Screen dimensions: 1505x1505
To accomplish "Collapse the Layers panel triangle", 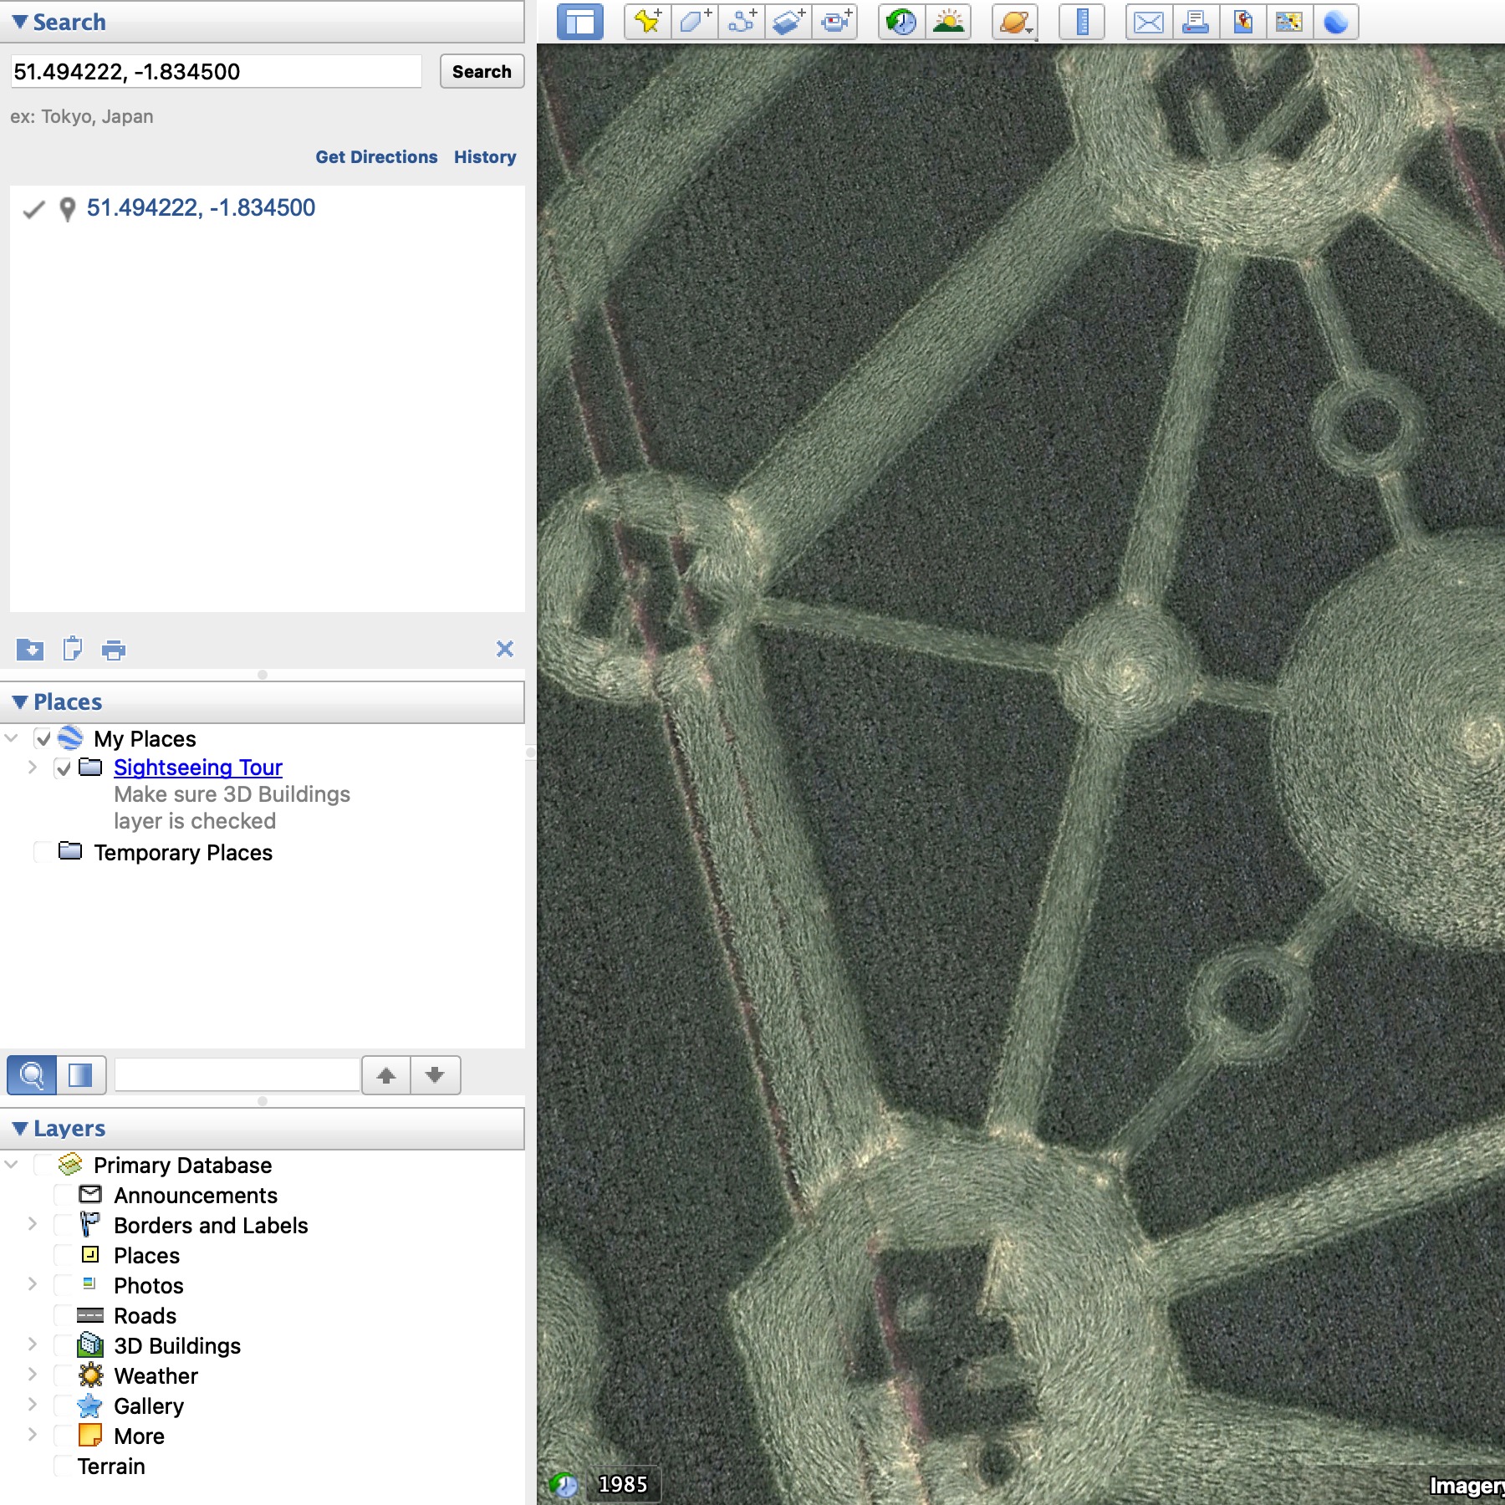I will click(x=20, y=1129).
